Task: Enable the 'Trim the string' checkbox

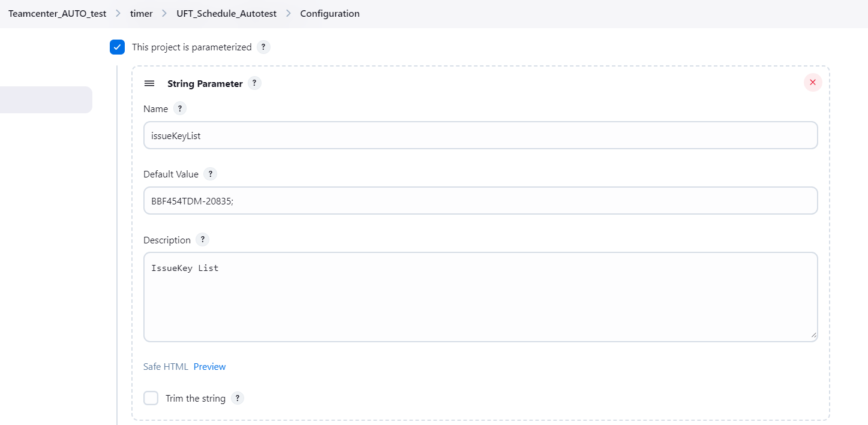Action: click(151, 398)
